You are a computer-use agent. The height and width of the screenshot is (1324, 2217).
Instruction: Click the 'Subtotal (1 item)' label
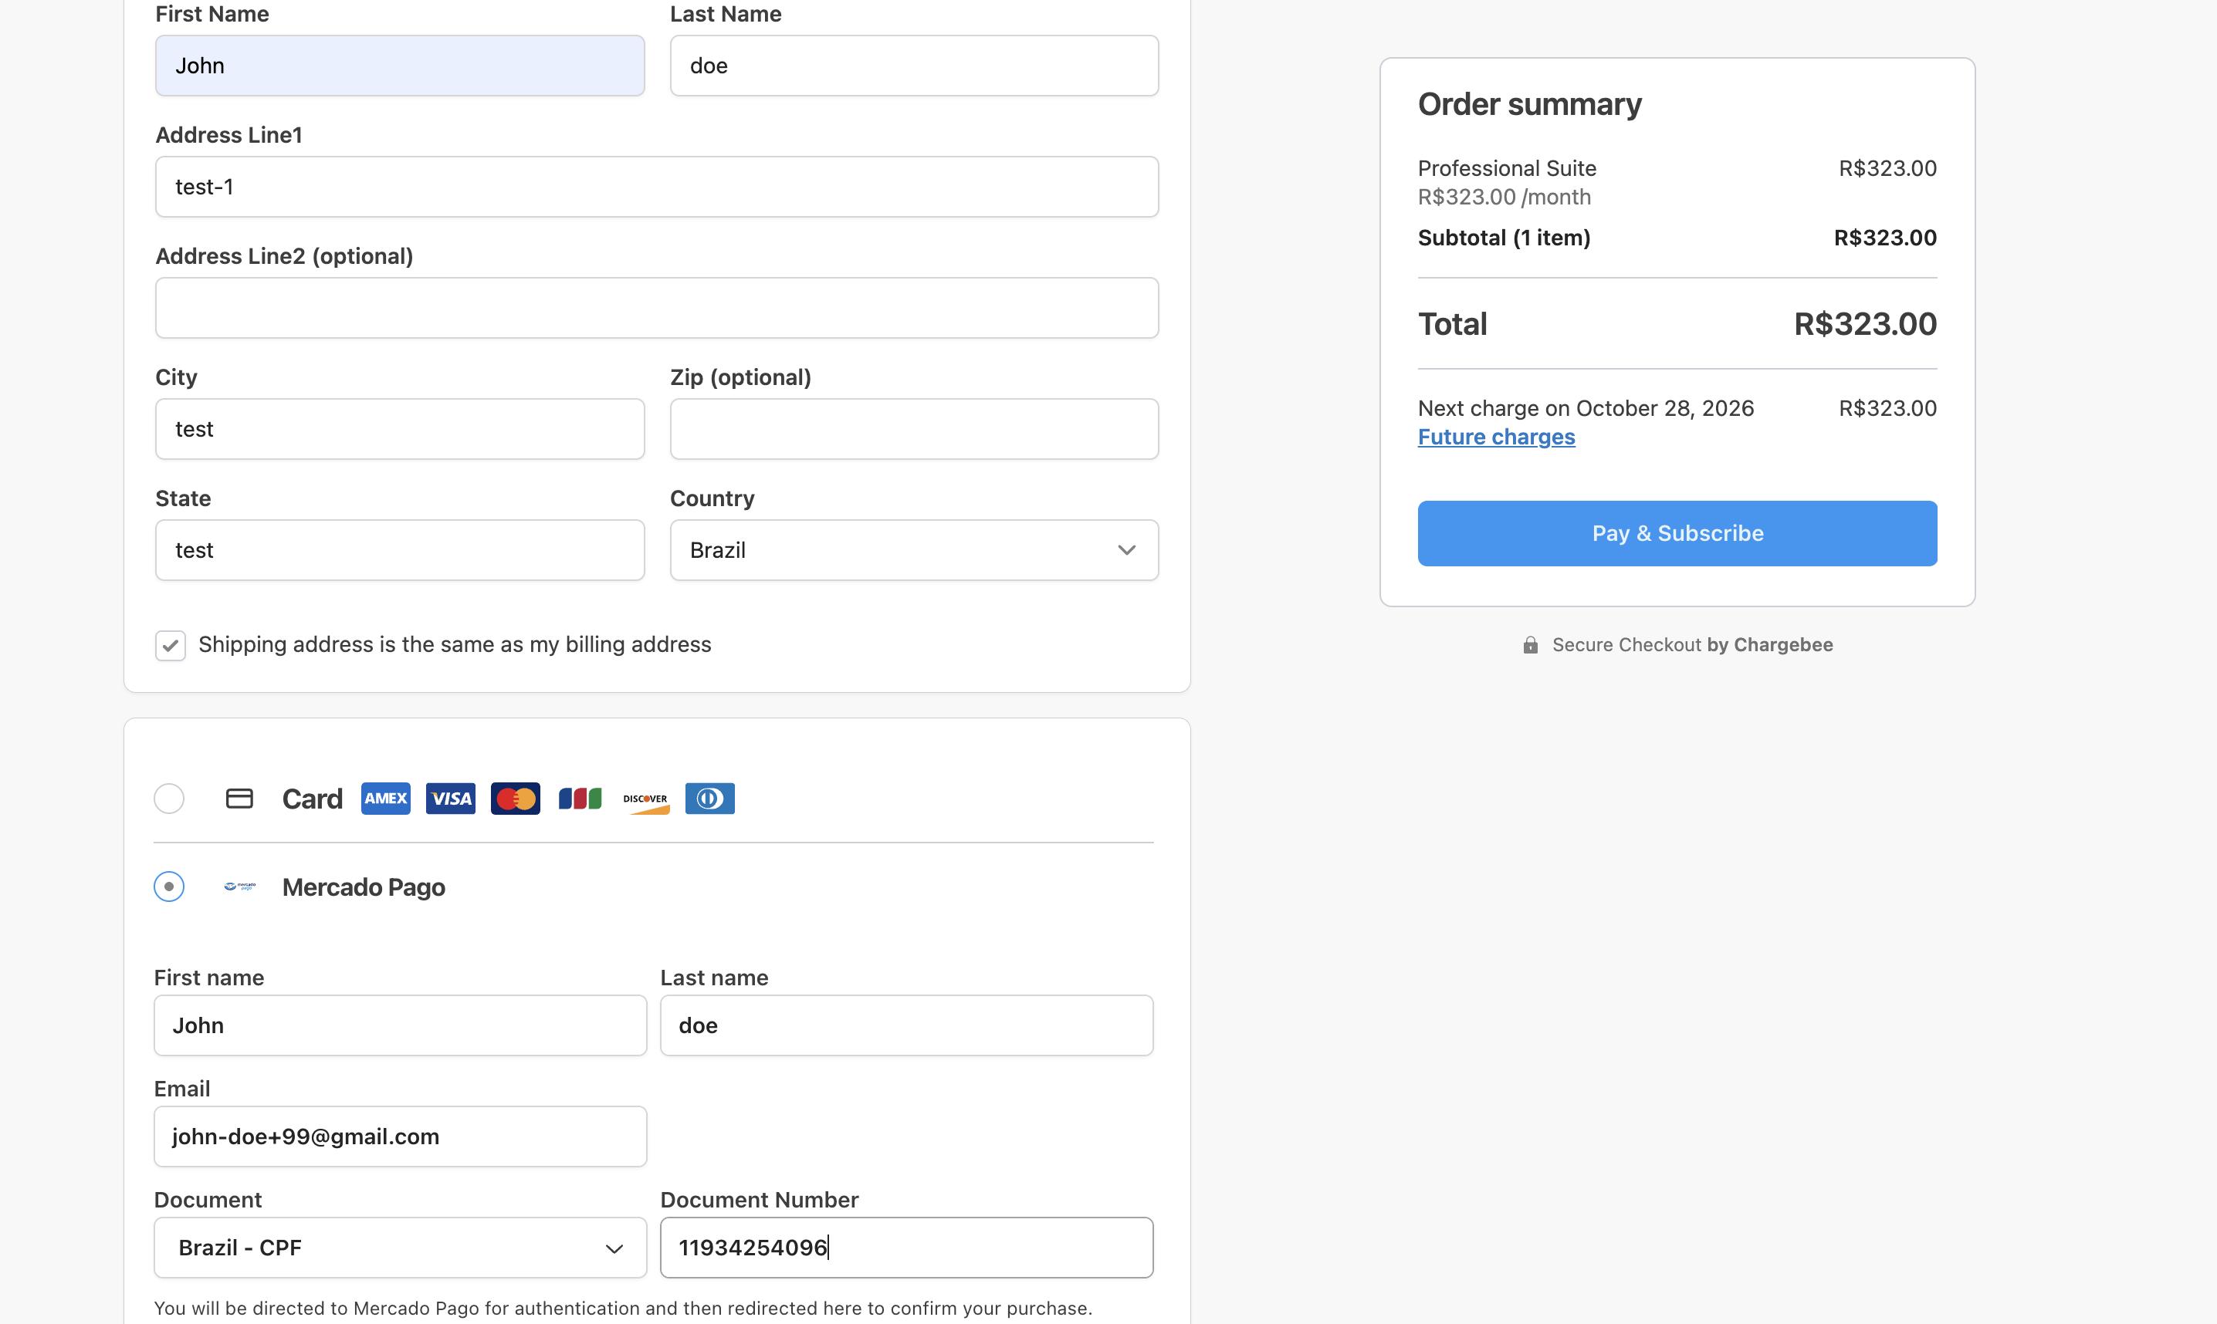pos(1504,238)
